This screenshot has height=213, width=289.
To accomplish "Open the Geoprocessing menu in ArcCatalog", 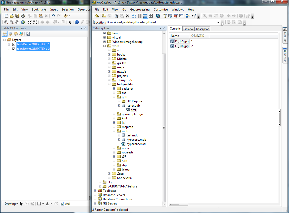I will tap(140, 10).
